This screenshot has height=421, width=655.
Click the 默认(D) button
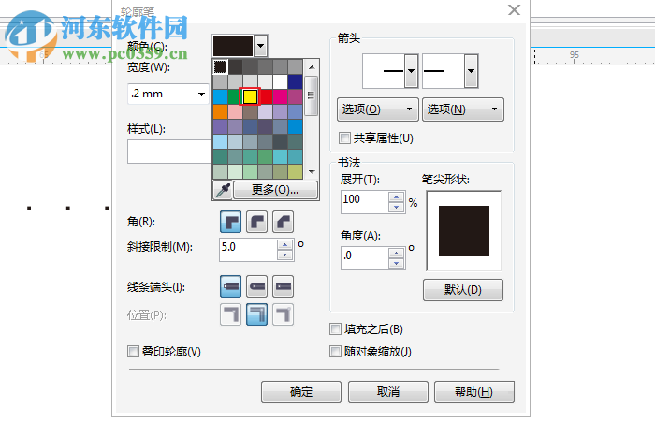click(463, 290)
